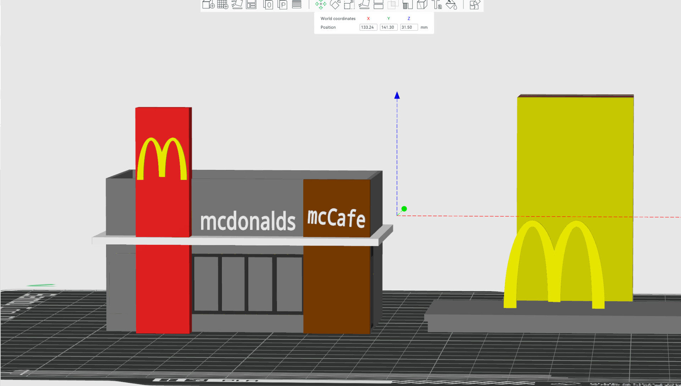Select the Lay on face tool
Screen dimensions: 681x386
pyautogui.click(x=364, y=4)
